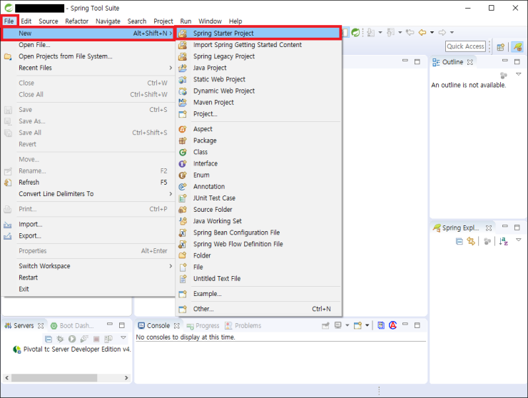Click the Open Perspective icon

(500, 46)
